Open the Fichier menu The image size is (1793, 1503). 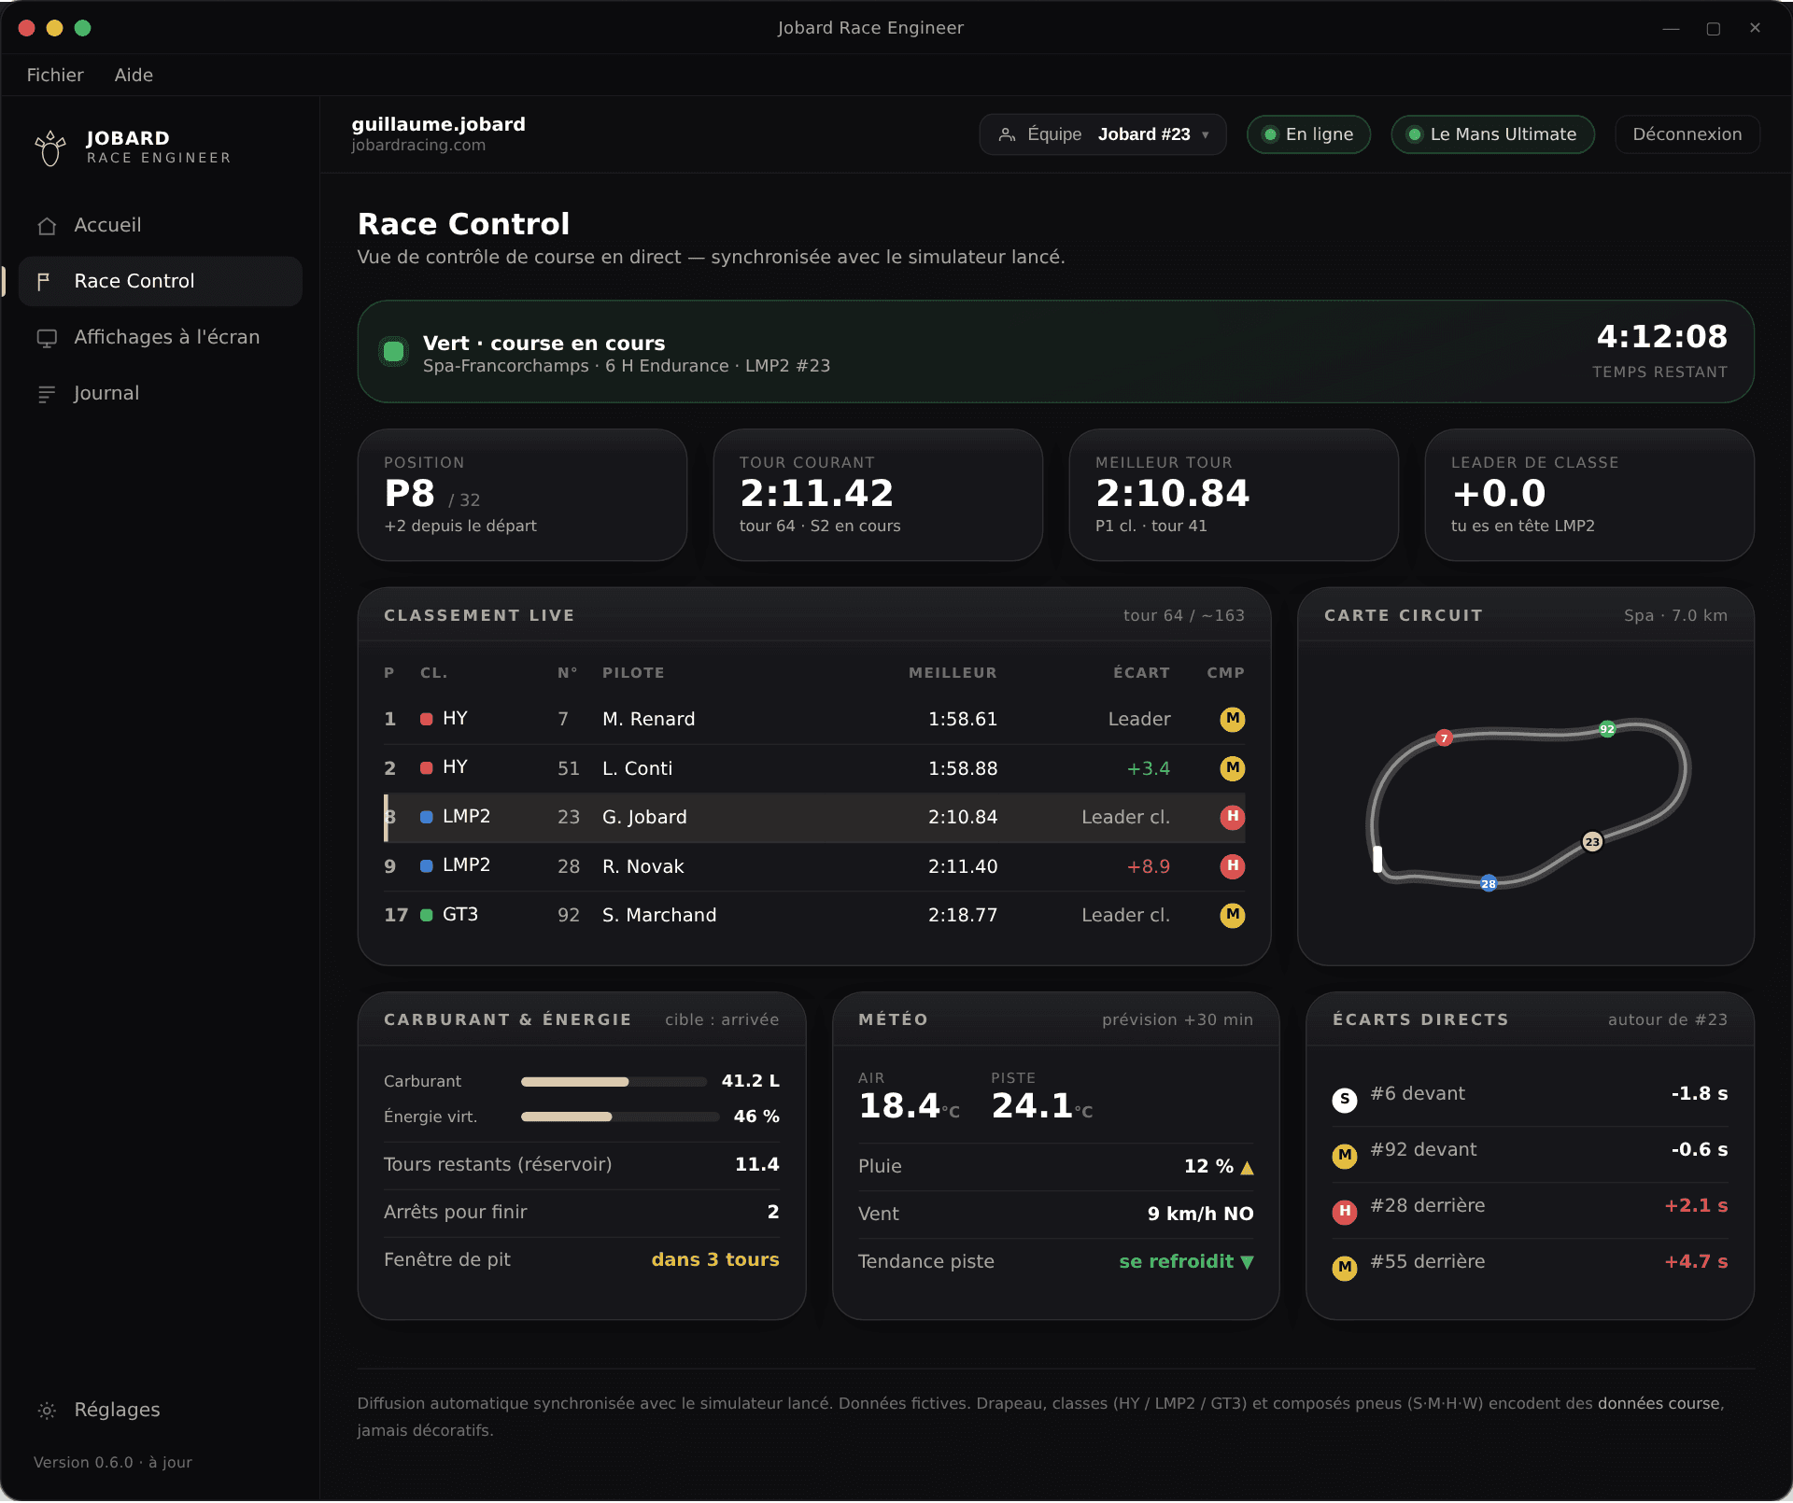pyautogui.click(x=55, y=75)
